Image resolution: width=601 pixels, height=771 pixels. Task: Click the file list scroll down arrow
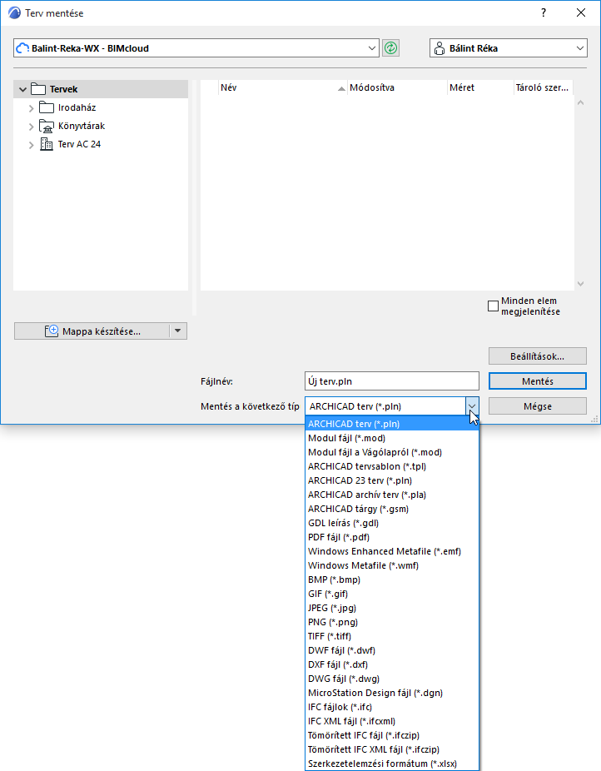coord(580,284)
